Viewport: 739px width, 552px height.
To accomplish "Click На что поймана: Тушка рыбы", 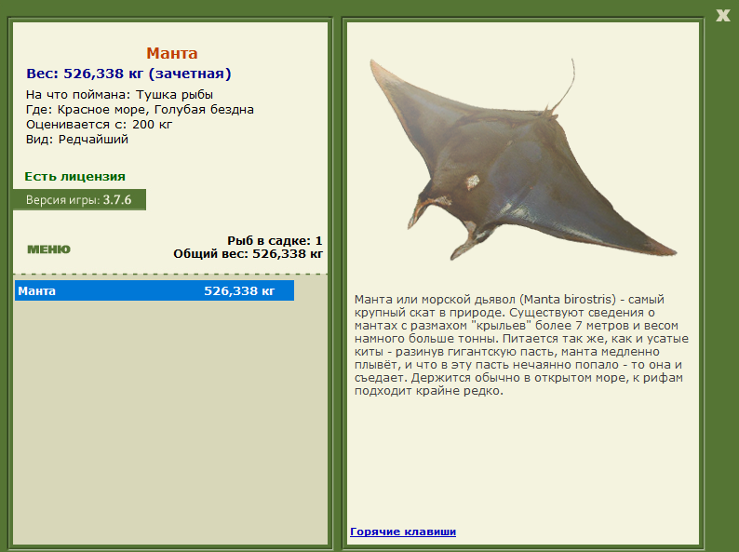I will pos(119,95).
